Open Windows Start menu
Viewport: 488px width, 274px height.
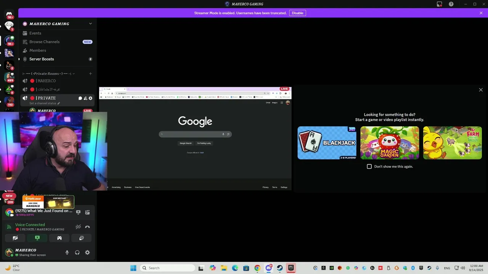click(133, 268)
